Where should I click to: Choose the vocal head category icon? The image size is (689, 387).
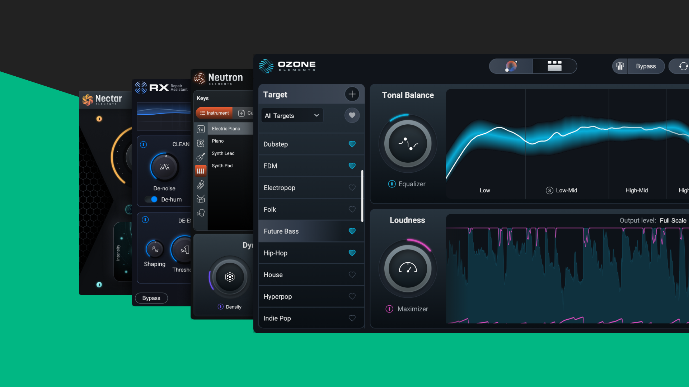tap(201, 213)
